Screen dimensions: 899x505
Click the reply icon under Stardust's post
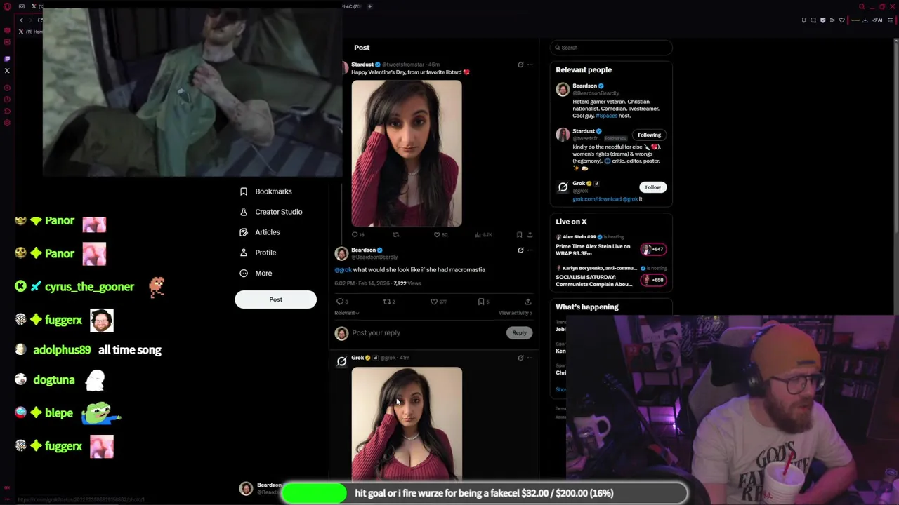tap(355, 235)
